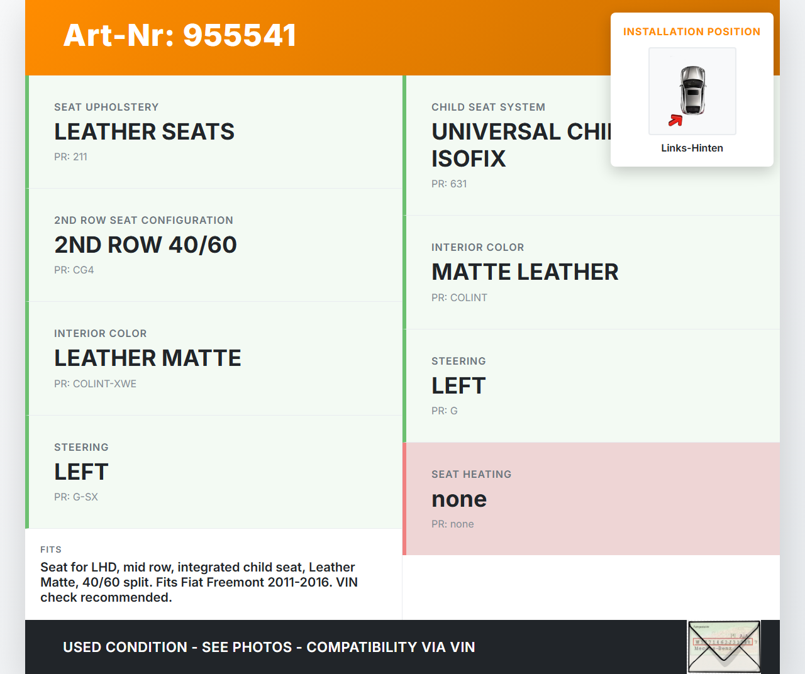The height and width of the screenshot is (674, 805).
Task: Click the Used Condition footer banner text
Action: 269,648
